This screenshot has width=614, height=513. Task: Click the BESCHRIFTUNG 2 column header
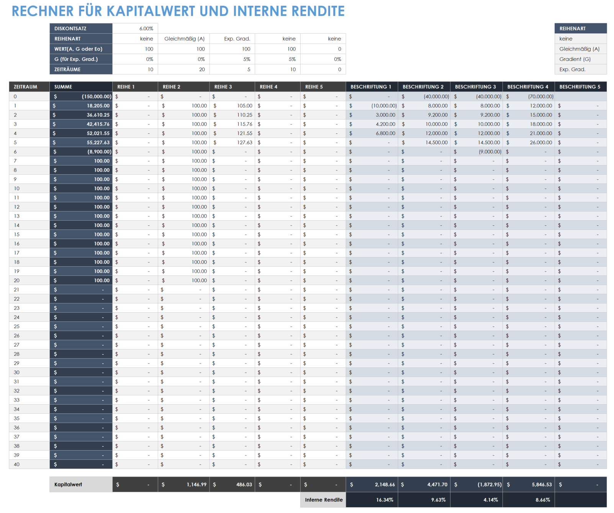tap(424, 87)
